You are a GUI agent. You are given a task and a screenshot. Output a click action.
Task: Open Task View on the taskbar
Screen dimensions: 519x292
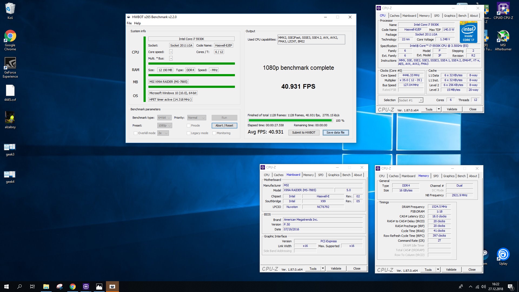click(32, 287)
